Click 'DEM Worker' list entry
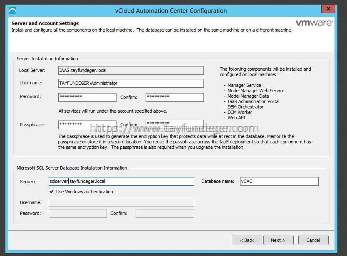This screenshot has height=256, width=347. point(240,112)
